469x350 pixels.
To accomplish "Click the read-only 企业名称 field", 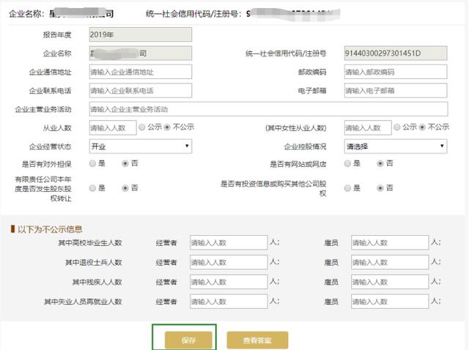I will [141, 53].
